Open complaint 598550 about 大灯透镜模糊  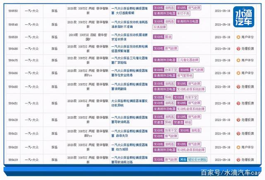pos(130,11)
